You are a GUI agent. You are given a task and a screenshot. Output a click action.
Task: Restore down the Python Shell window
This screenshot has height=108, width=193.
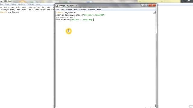tap(189, 1)
